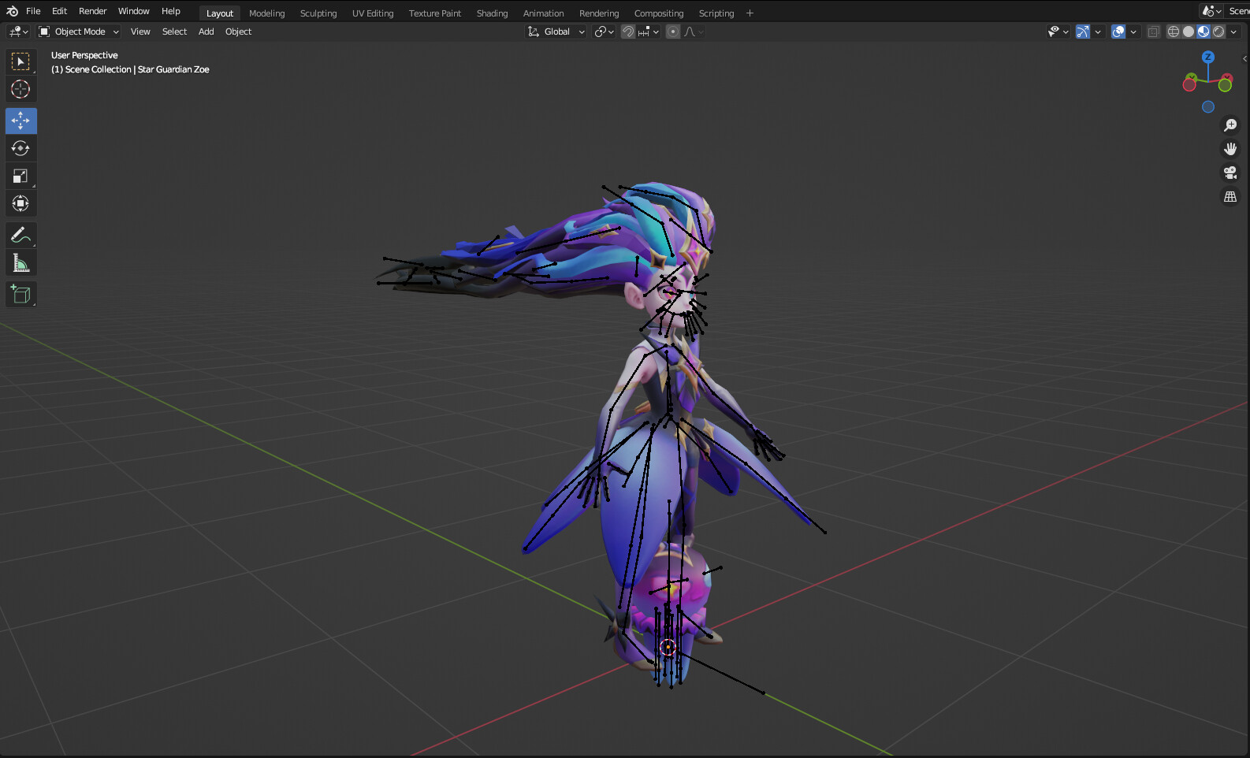Switch to the Sculpting workspace tab
The image size is (1250, 758).
318,13
